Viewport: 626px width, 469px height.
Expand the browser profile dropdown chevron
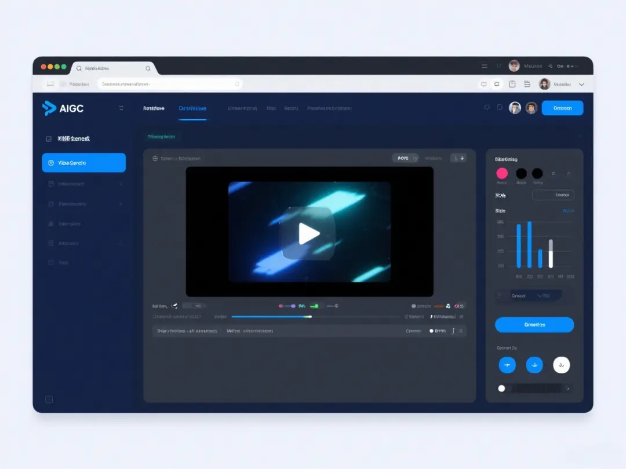tap(581, 85)
